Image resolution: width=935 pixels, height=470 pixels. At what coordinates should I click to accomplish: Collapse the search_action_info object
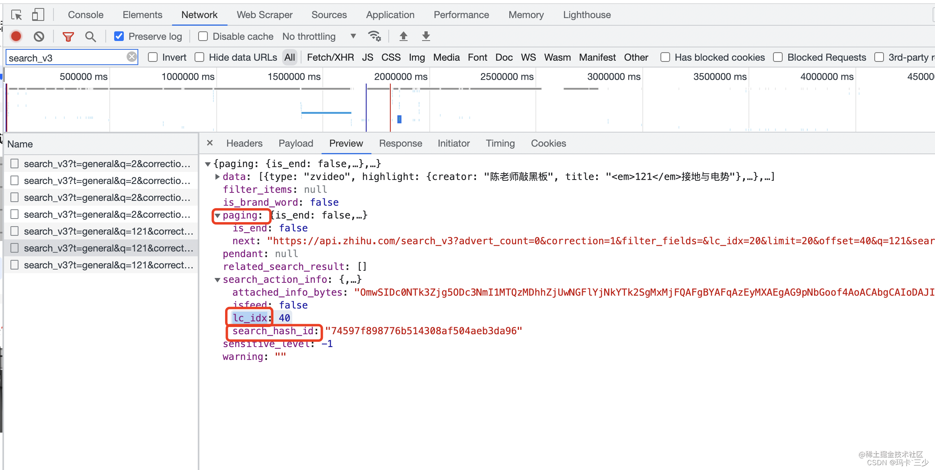pos(217,280)
